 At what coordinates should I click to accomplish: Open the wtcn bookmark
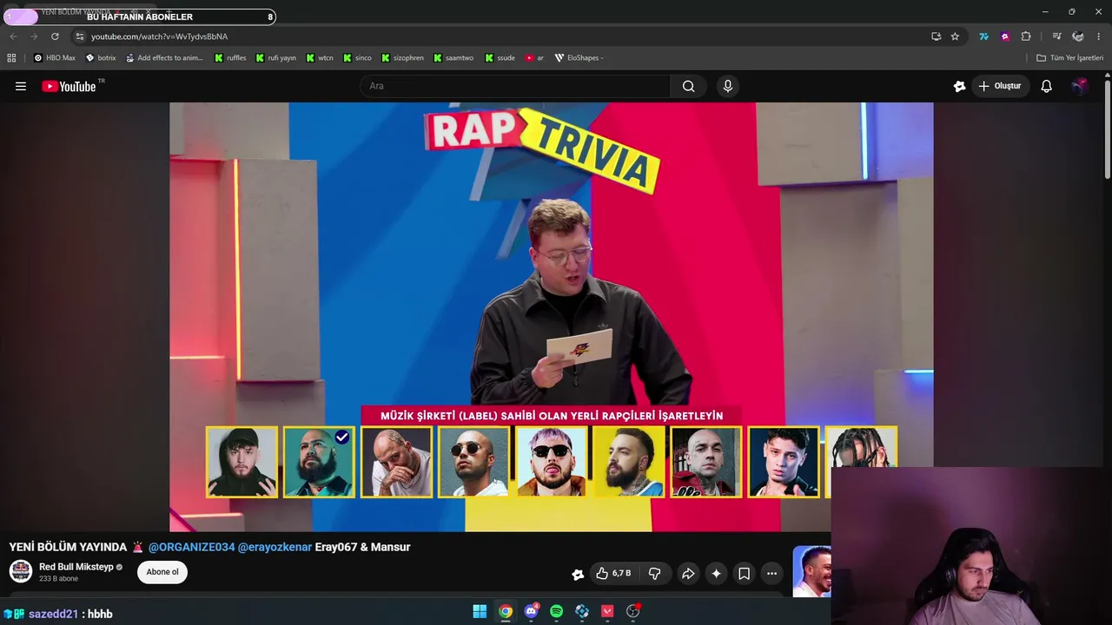(x=319, y=58)
